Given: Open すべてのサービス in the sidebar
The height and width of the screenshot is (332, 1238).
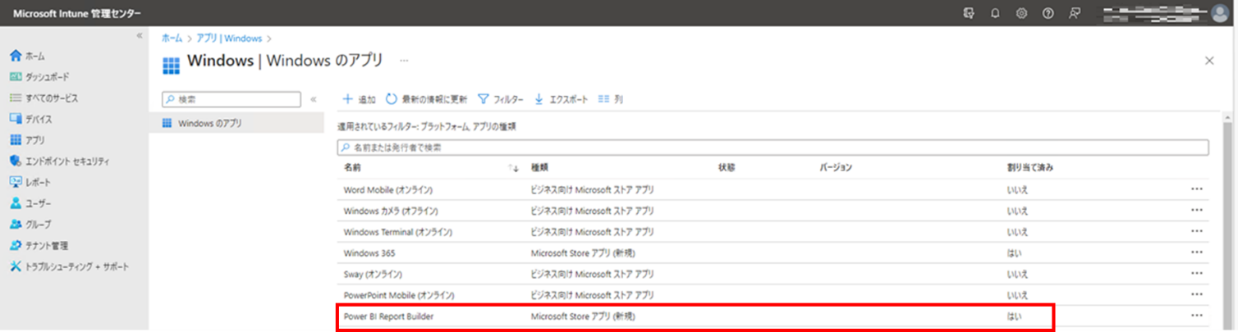Looking at the screenshot, I should [x=44, y=98].
